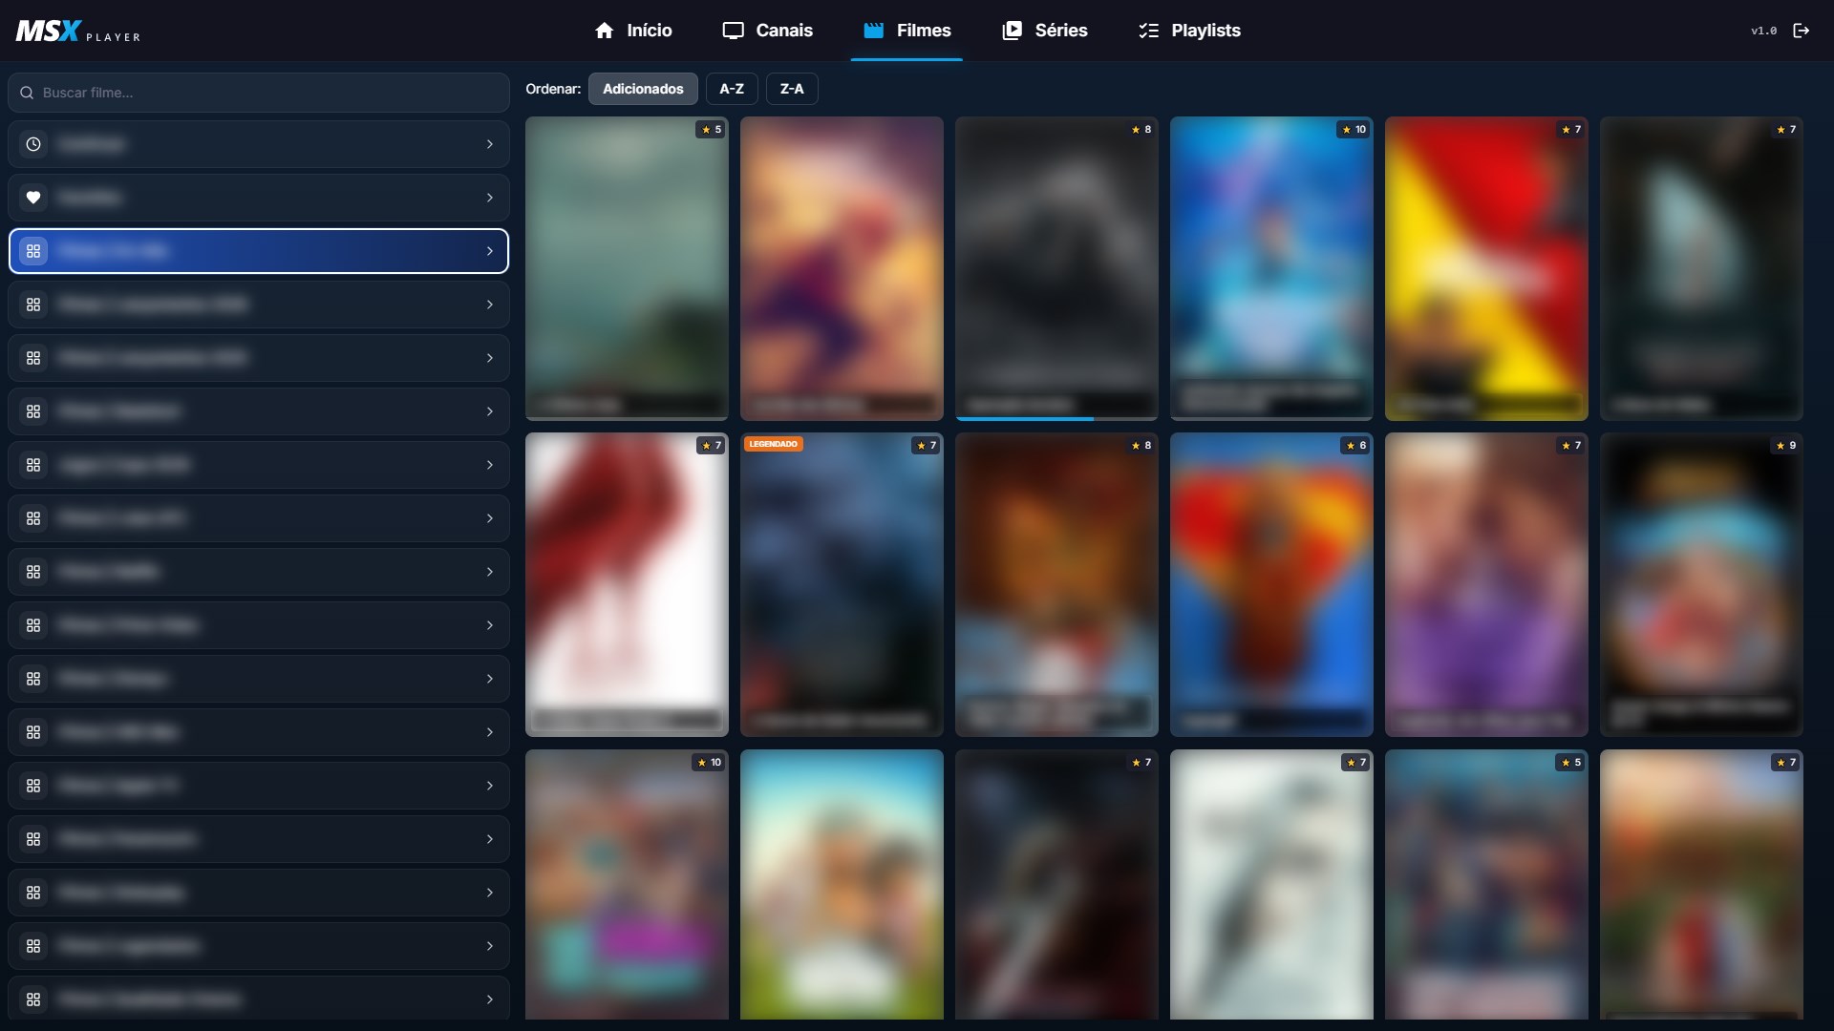This screenshot has height=1031, width=1834.
Task: Open the Playlists tab
Action: pyautogui.click(x=1189, y=31)
